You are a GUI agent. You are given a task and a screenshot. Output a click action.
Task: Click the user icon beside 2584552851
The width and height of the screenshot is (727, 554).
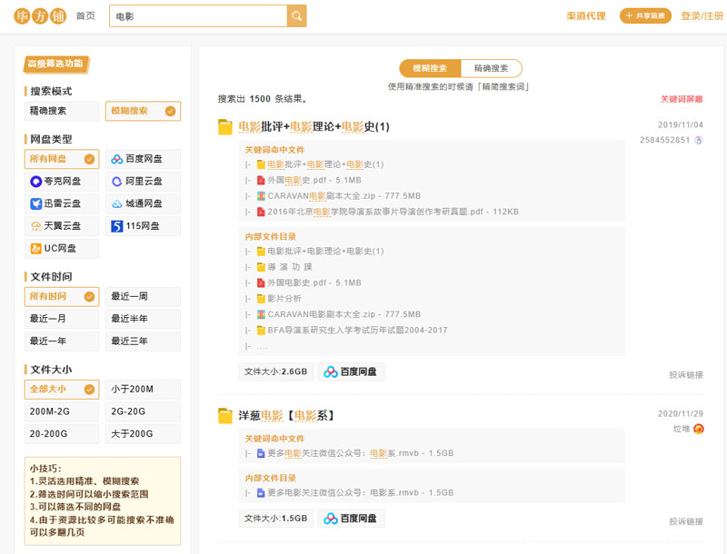[699, 140]
